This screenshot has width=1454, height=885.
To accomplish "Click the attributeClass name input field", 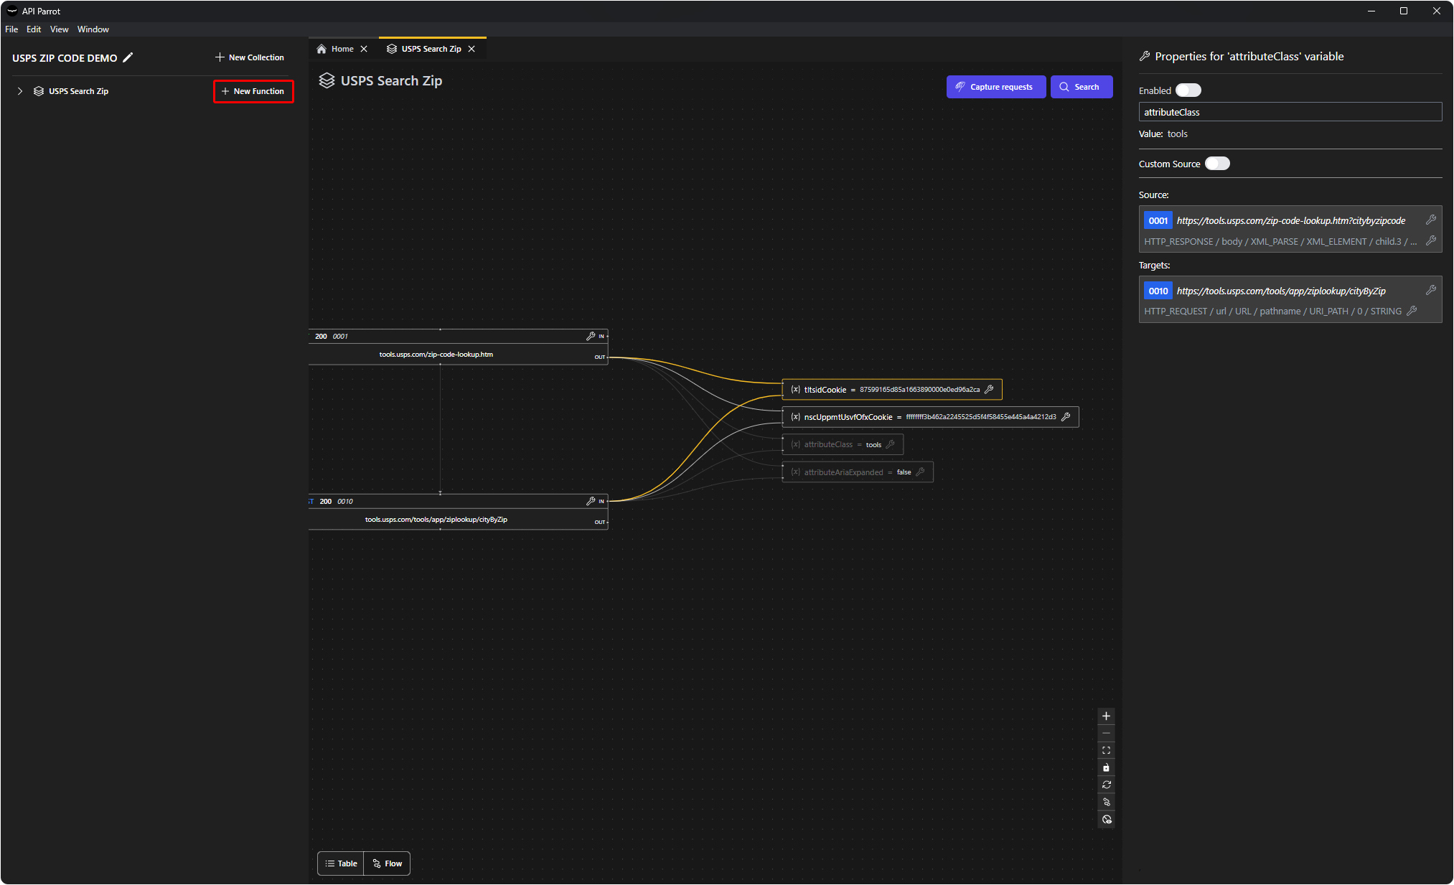I will point(1290,112).
